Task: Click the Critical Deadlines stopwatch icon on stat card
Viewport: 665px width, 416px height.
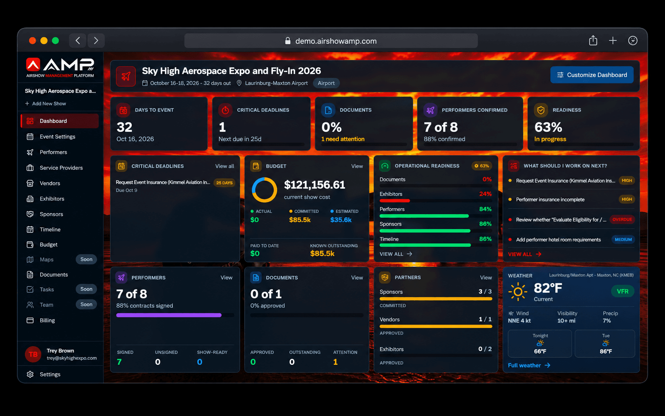Action: point(225,110)
